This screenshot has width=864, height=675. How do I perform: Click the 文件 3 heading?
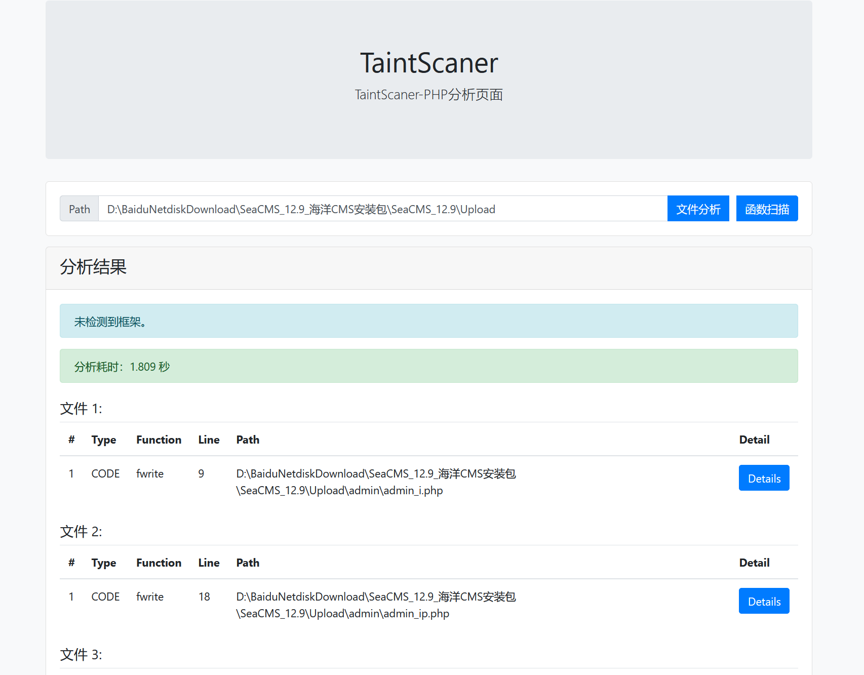(x=81, y=655)
